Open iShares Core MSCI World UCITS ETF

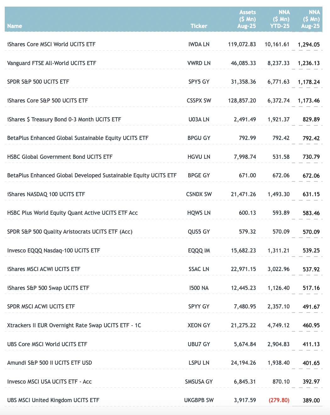pyautogui.click(x=51, y=44)
